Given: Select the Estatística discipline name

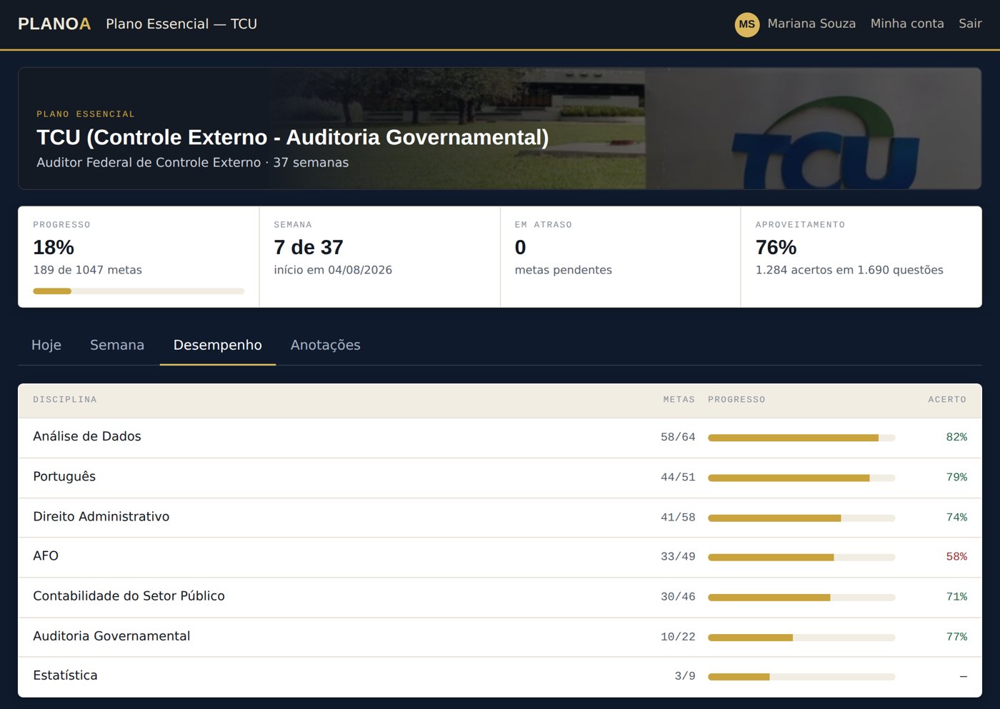Looking at the screenshot, I should click(x=65, y=675).
